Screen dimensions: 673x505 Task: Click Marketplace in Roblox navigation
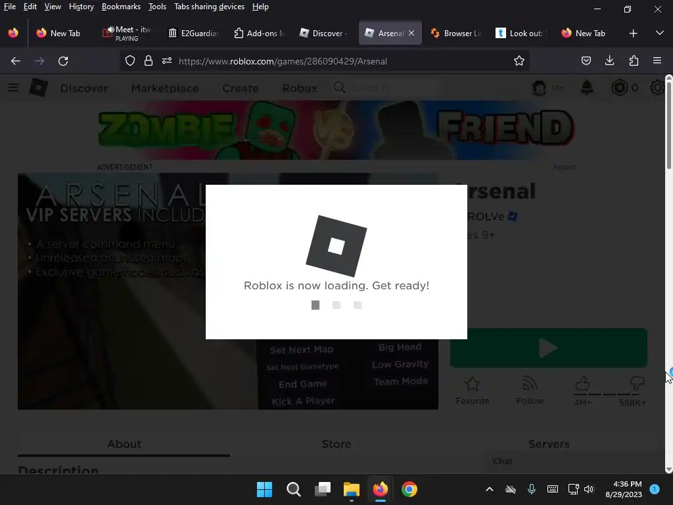pyautogui.click(x=165, y=88)
